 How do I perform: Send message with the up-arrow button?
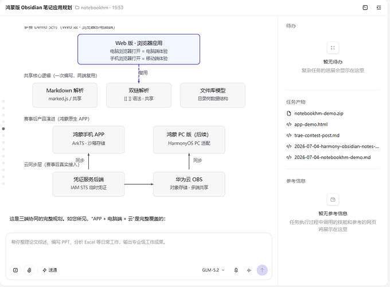262,270
